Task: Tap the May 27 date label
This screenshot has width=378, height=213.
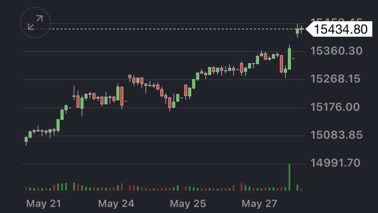Action: tap(260, 203)
